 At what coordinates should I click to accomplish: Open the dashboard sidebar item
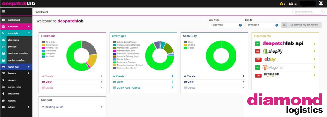[16, 20]
